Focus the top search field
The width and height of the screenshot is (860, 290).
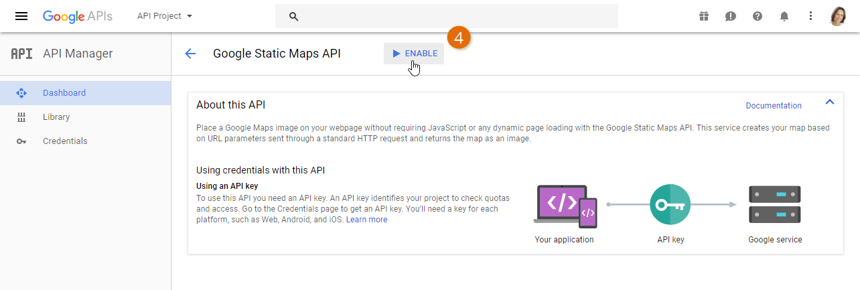(x=447, y=16)
